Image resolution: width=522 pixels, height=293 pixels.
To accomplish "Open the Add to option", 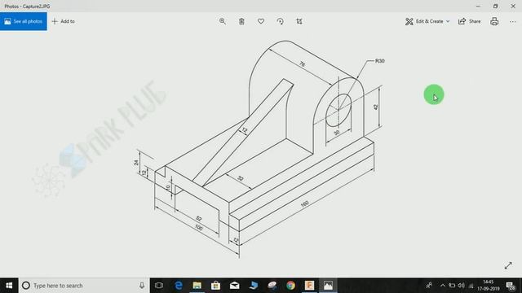I will 64,21.
